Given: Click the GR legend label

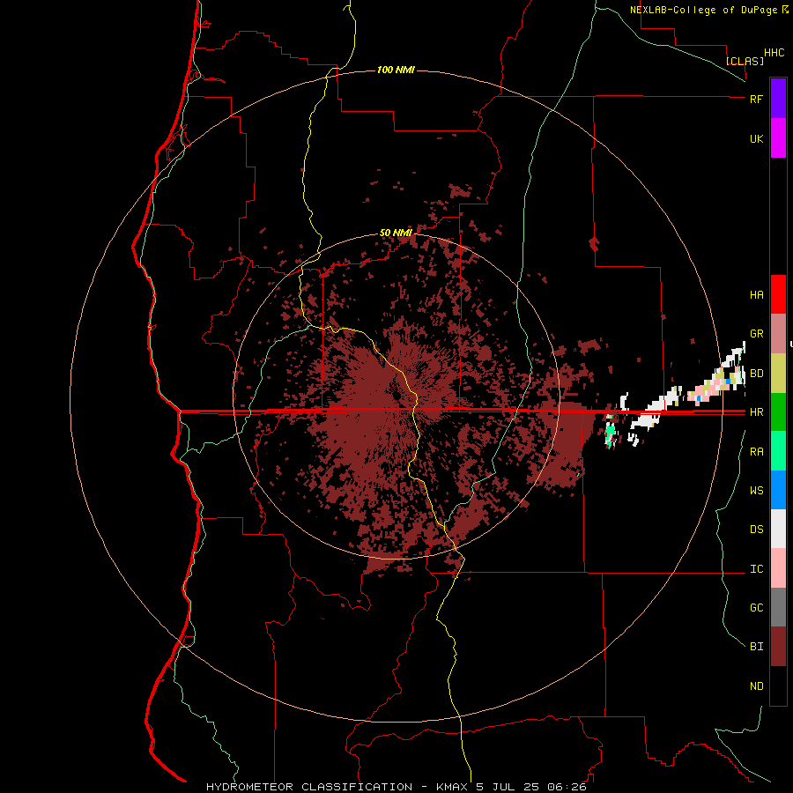Looking at the screenshot, I should tap(756, 334).
